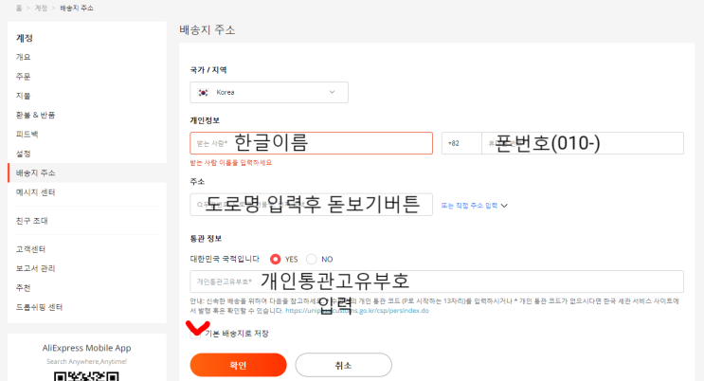Viewport: 704px width, 381px height.
Task: Open 주문 in the account sidebar
Action: click(x=24, y=77)
